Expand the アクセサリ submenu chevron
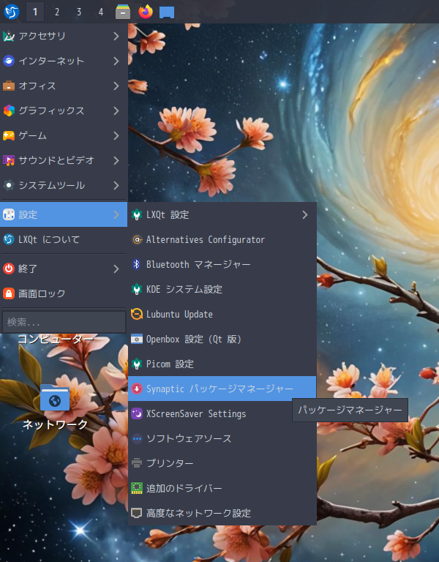439x562 pixels. coord(116,36)
